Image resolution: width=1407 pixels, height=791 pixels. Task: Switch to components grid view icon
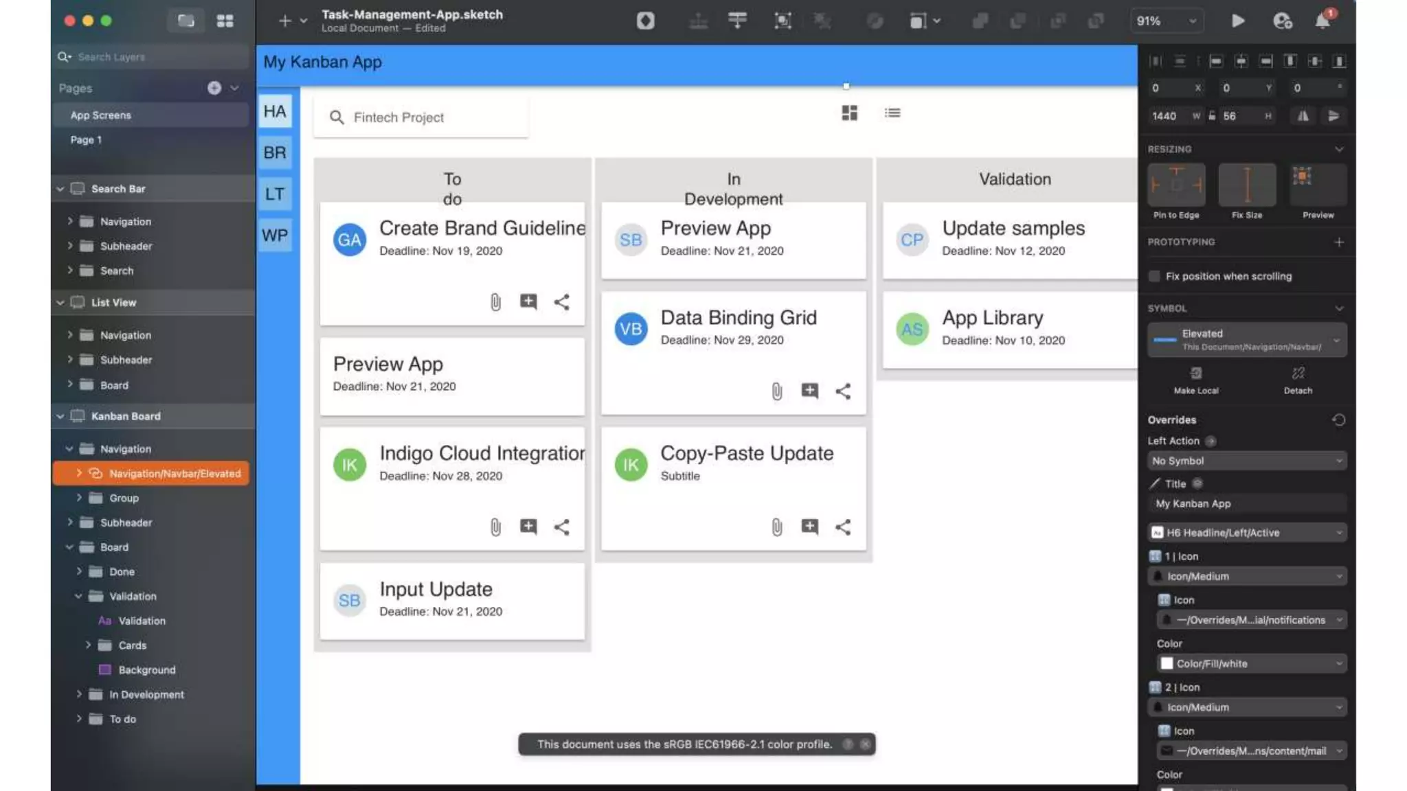(x=225, y=21)
